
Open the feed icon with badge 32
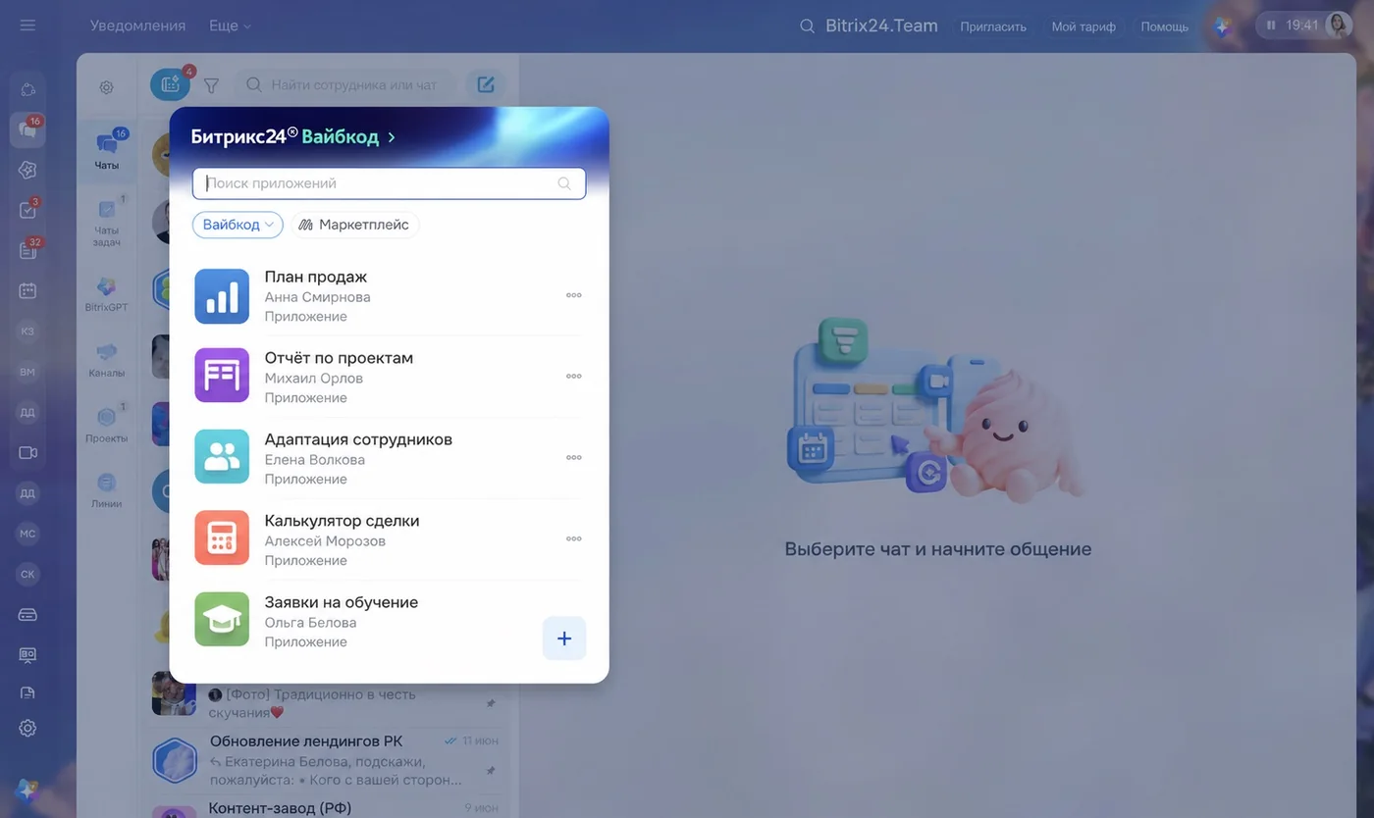click(x=27, y=250)
